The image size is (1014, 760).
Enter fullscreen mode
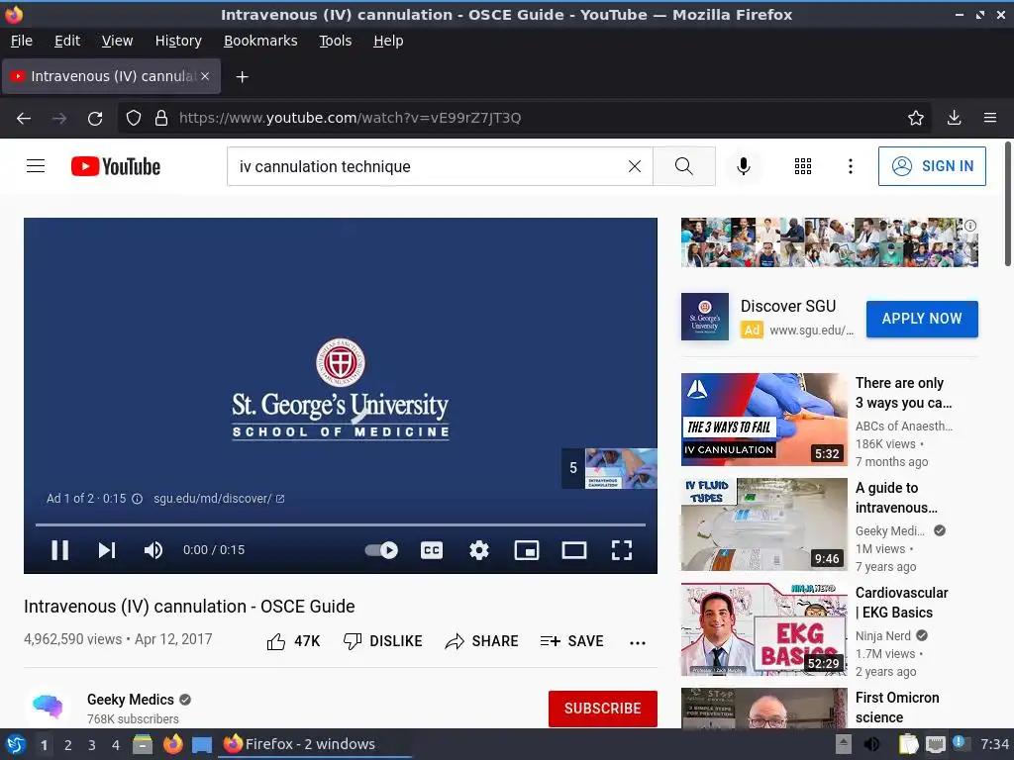tap(622, 550)
